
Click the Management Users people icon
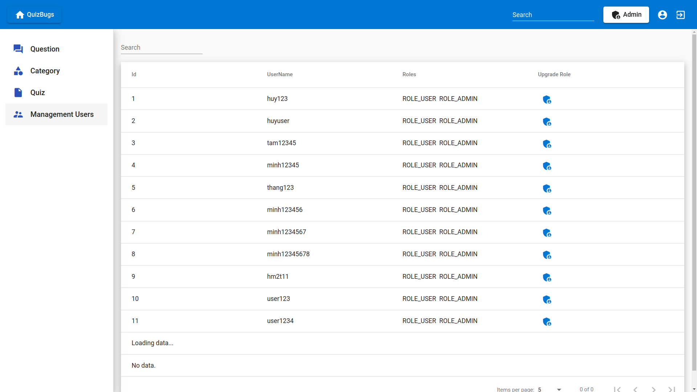click(x=18, y=114)
